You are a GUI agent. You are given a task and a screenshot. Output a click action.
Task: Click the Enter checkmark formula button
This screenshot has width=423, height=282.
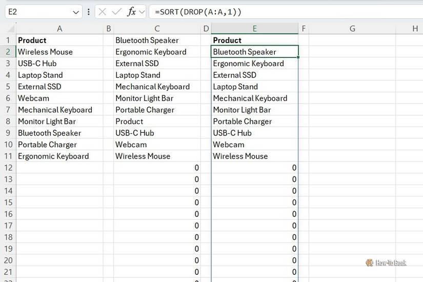point(116,12)
